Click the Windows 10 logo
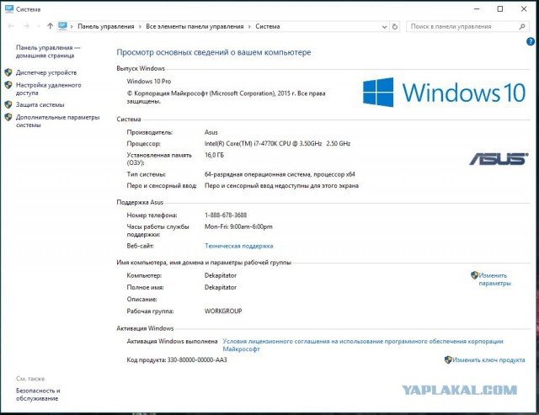Screen dimensions: 539x415 click(x=444, y=93)
